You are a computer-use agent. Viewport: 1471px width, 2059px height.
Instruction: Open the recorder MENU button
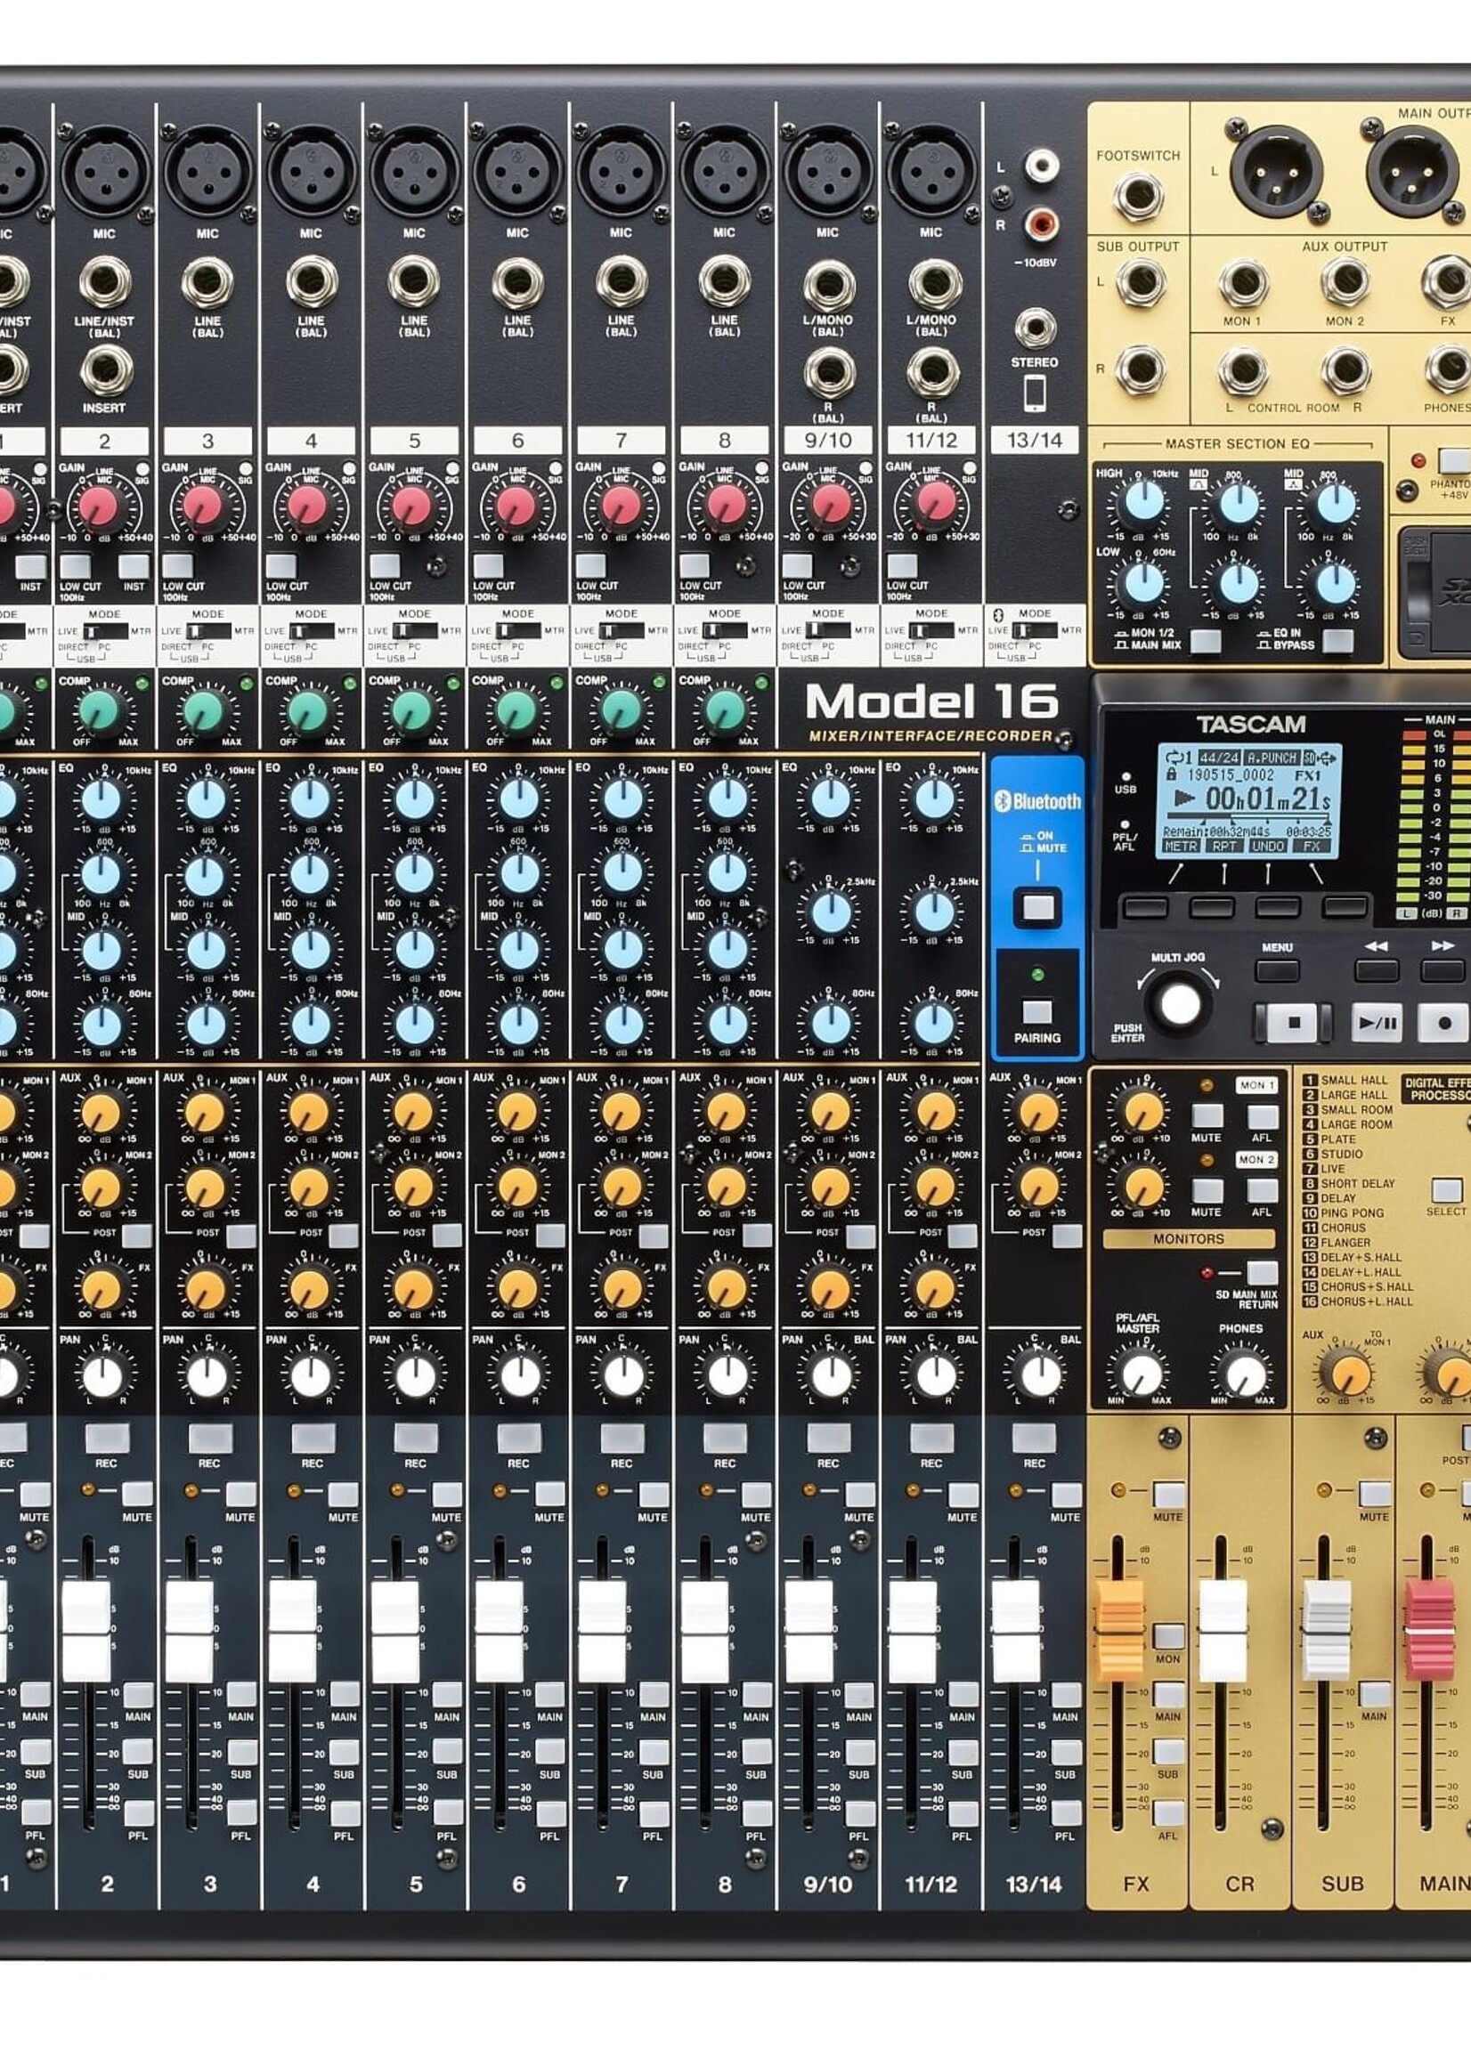click(x=1276, y=970)
